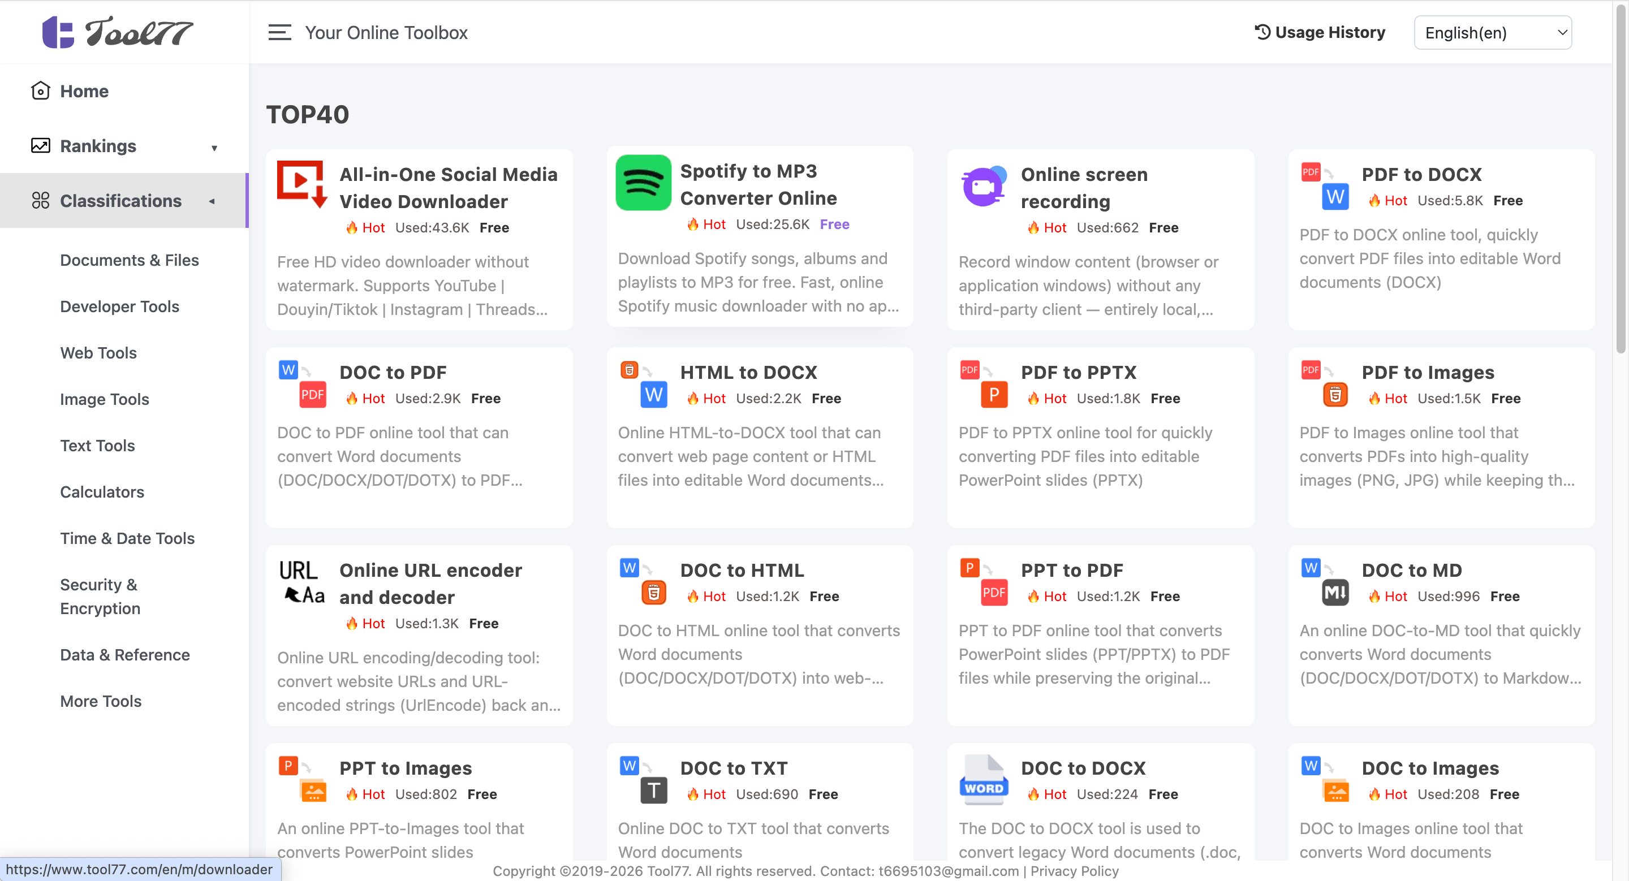The image size is (1629, 881).
Task: Click the Rankings chart icon
Action: (41, 146)
